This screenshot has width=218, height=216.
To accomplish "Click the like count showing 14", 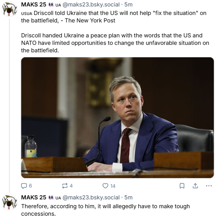I will click(113, 186).
